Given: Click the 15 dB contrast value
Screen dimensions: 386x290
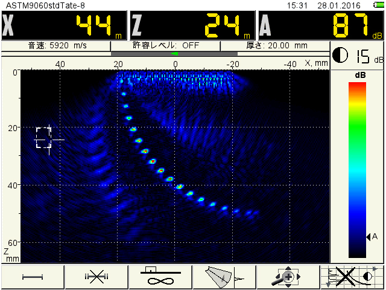Looking at the screenshot, I should click(369, 56).
